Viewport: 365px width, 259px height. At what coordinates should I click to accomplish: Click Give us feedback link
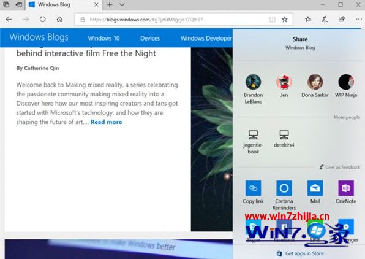(x=340, y=168)
